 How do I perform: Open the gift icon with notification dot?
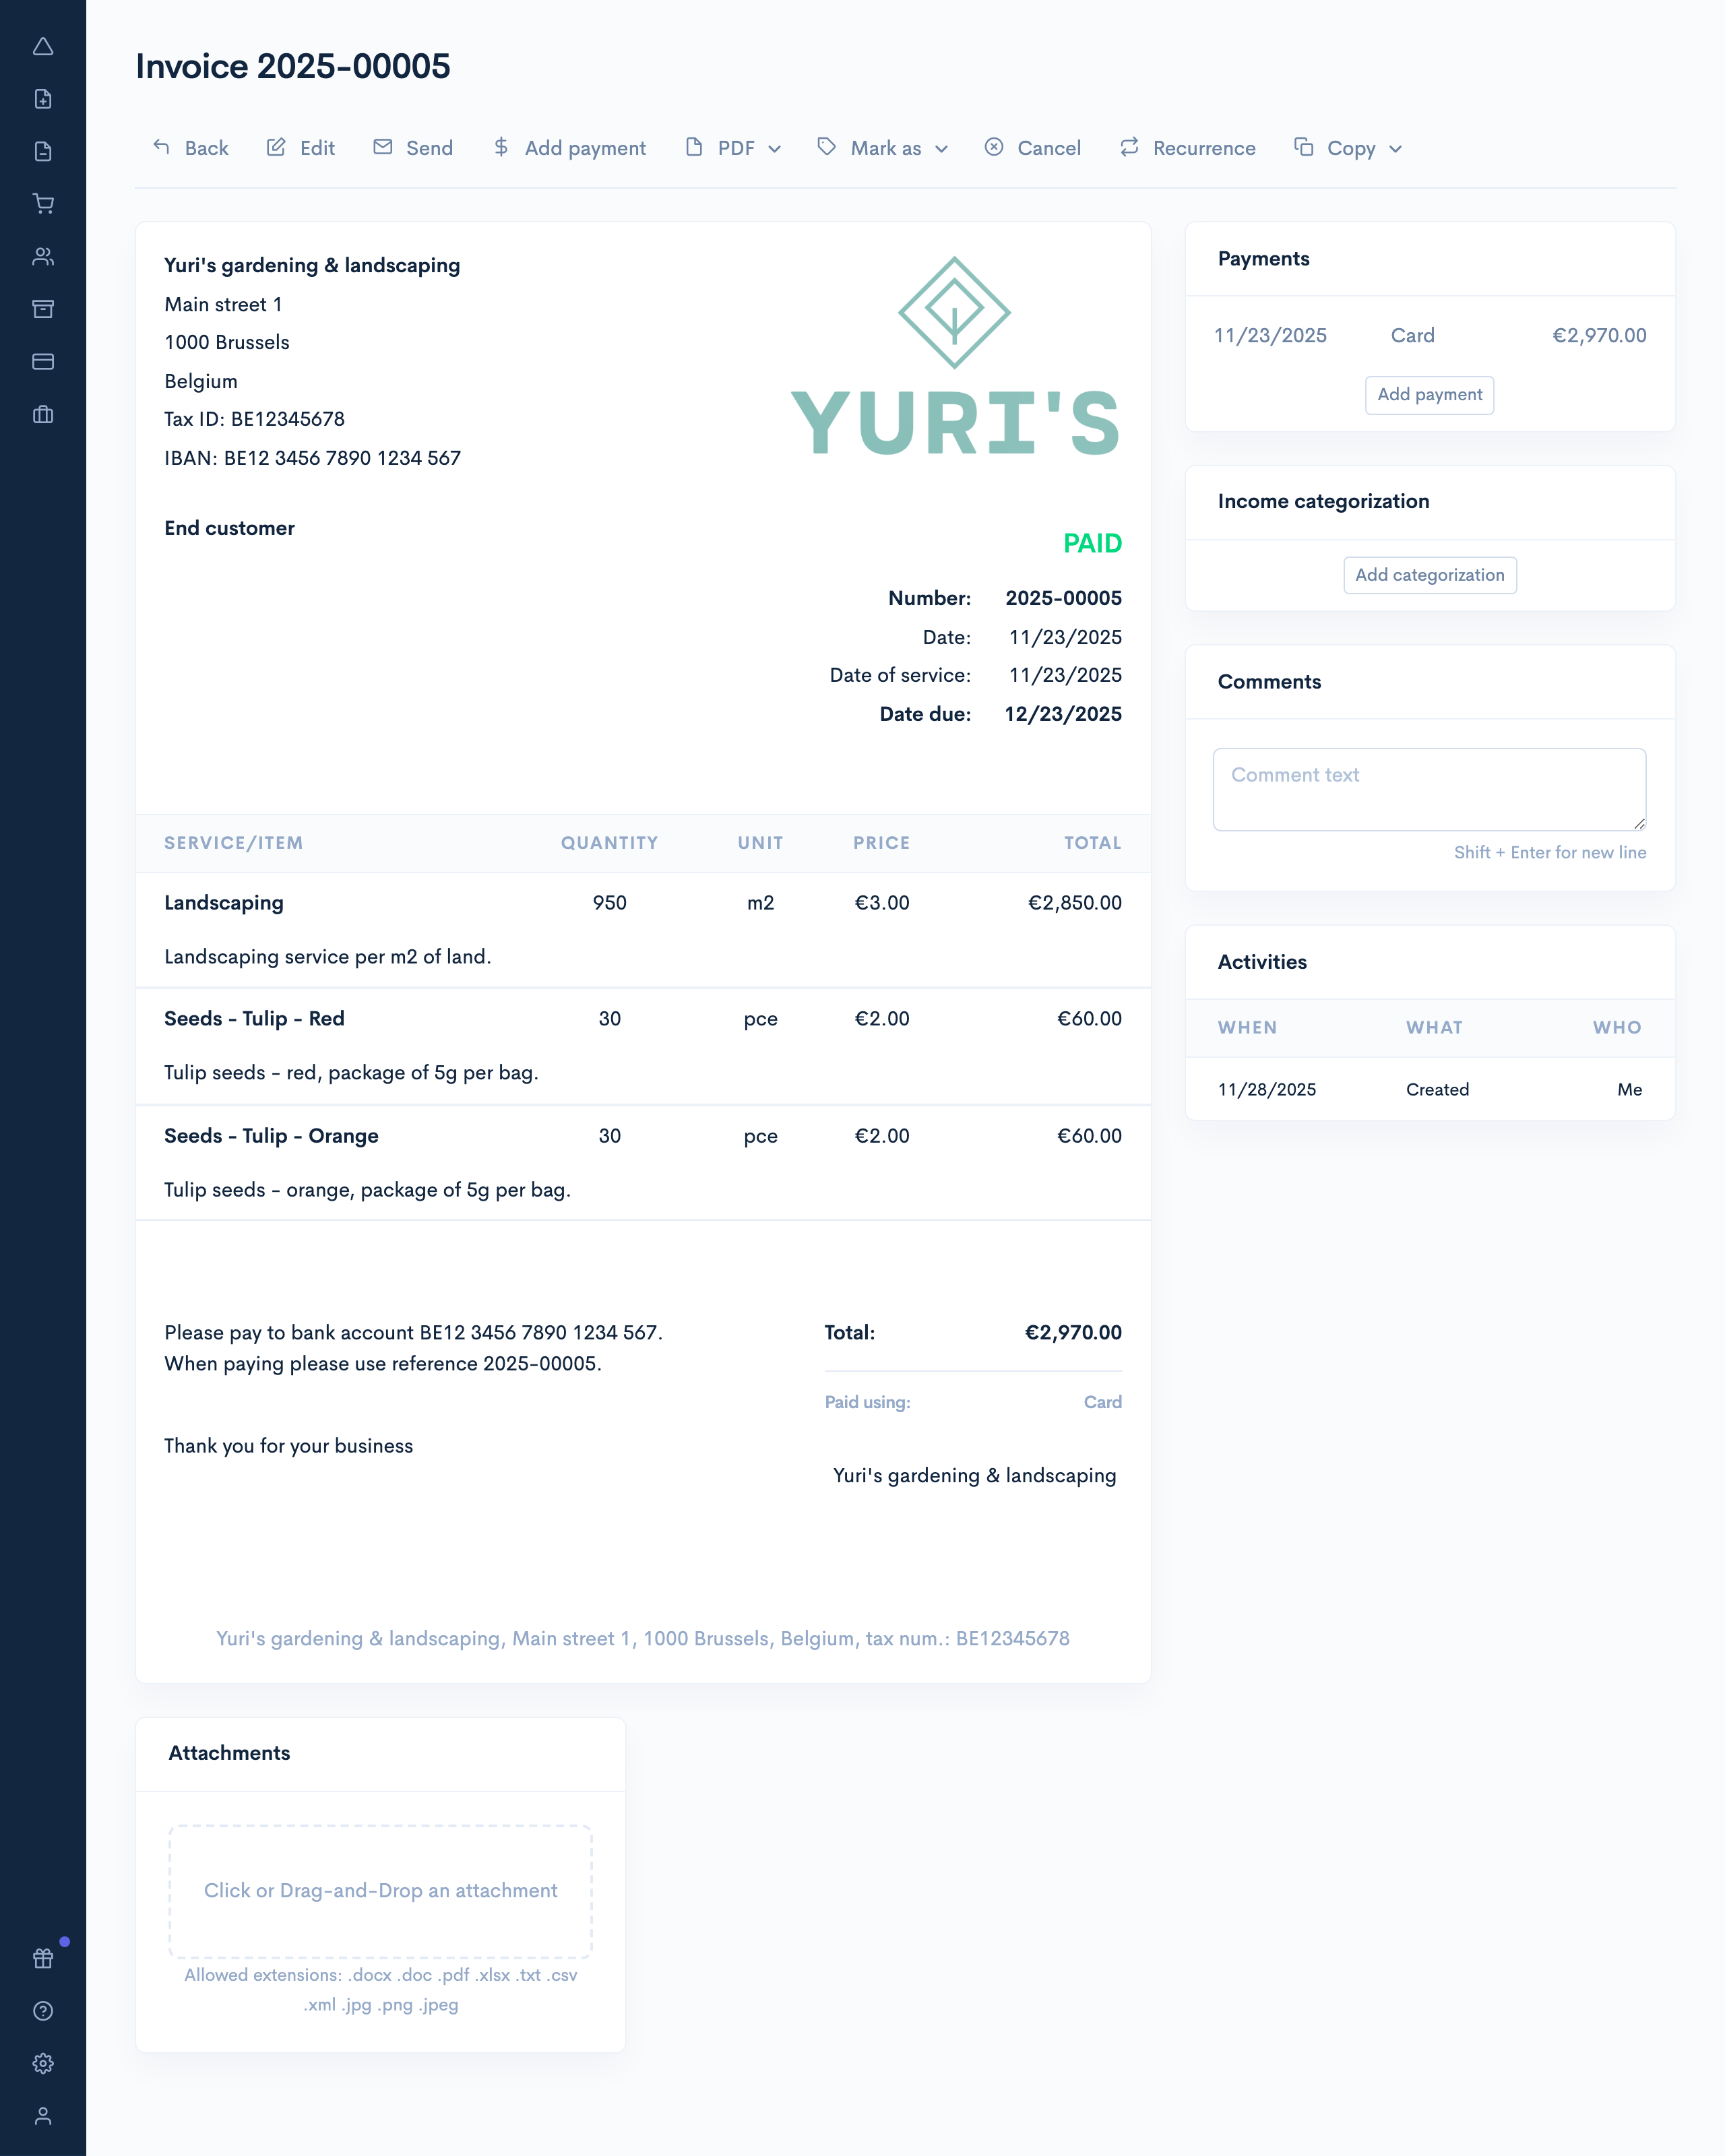[x=43, y=1957]
